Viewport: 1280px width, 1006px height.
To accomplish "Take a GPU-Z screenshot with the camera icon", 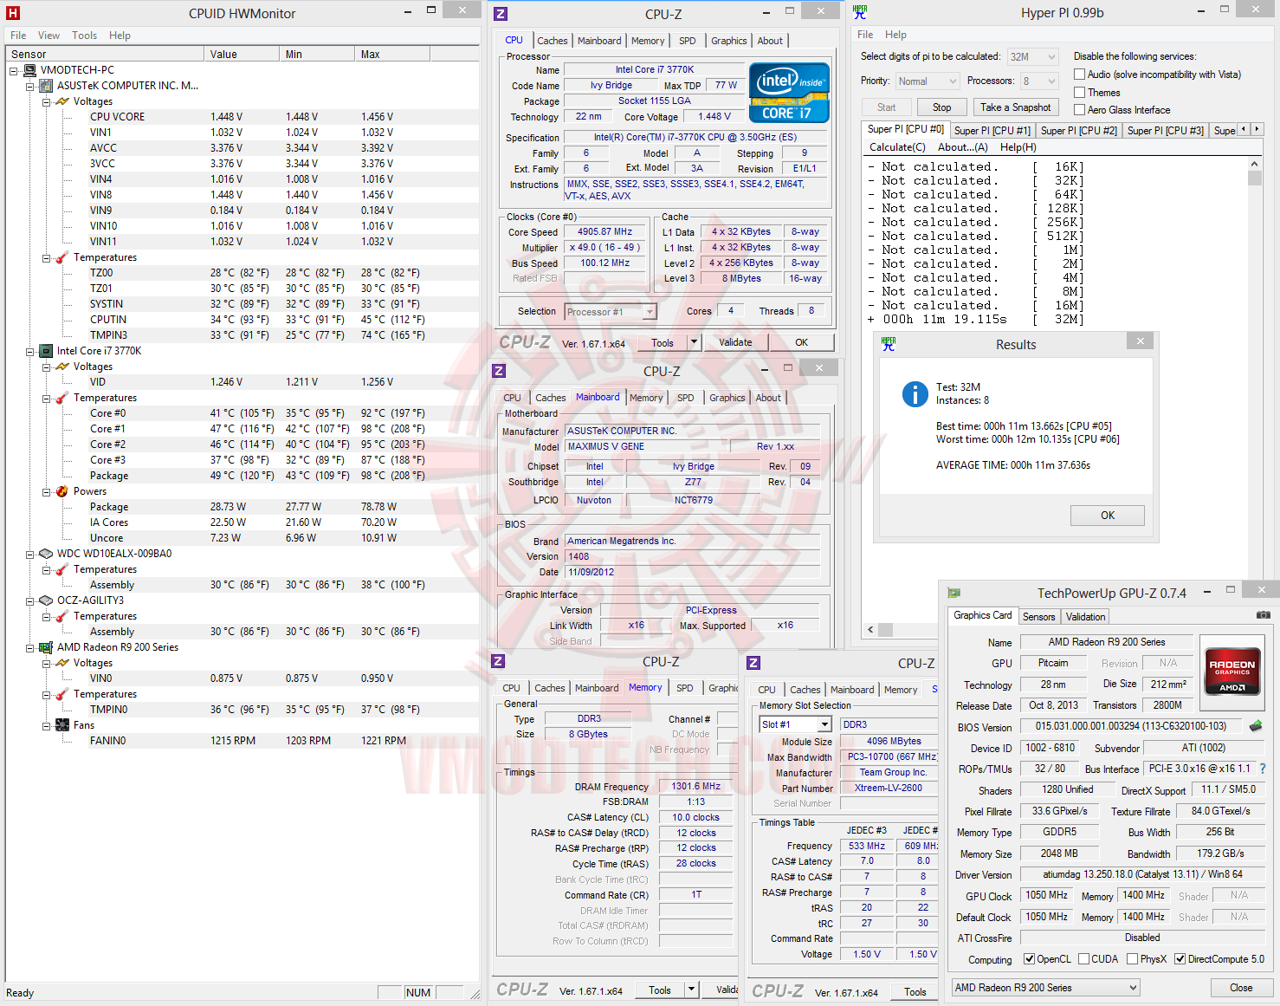I will coord(1264,615).
